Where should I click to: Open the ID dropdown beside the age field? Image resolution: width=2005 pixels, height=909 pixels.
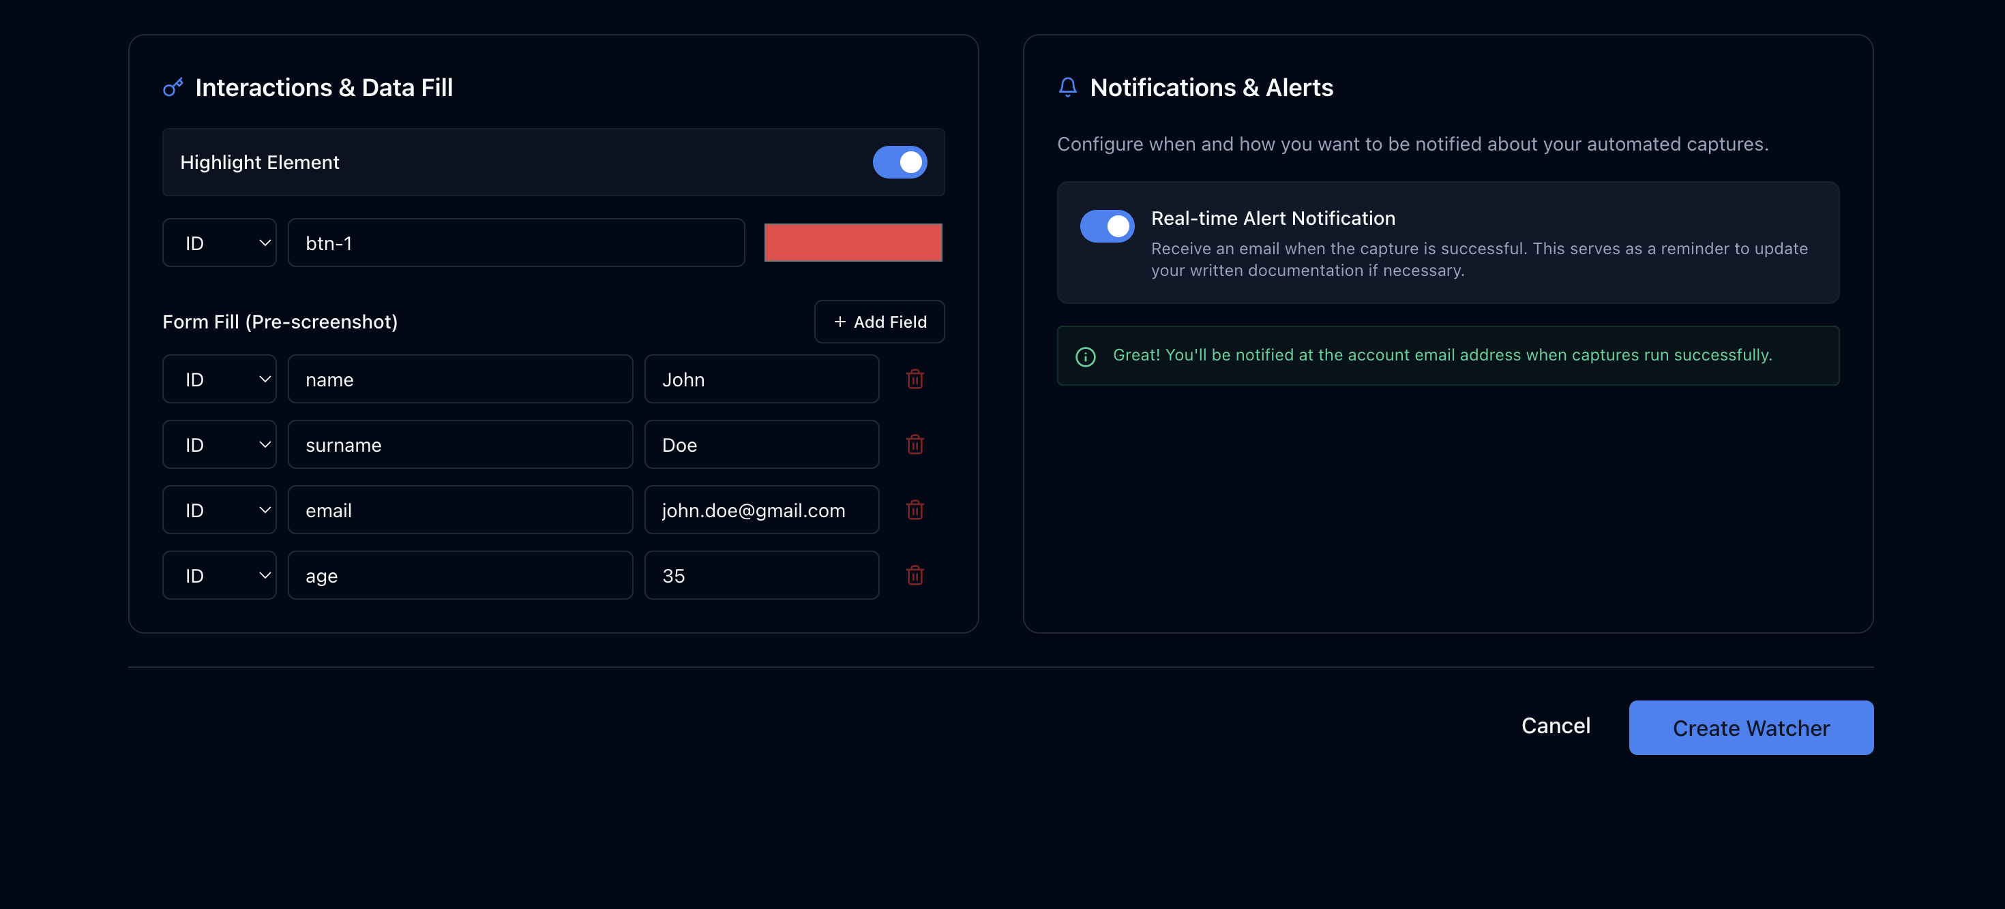pos(220,575)
